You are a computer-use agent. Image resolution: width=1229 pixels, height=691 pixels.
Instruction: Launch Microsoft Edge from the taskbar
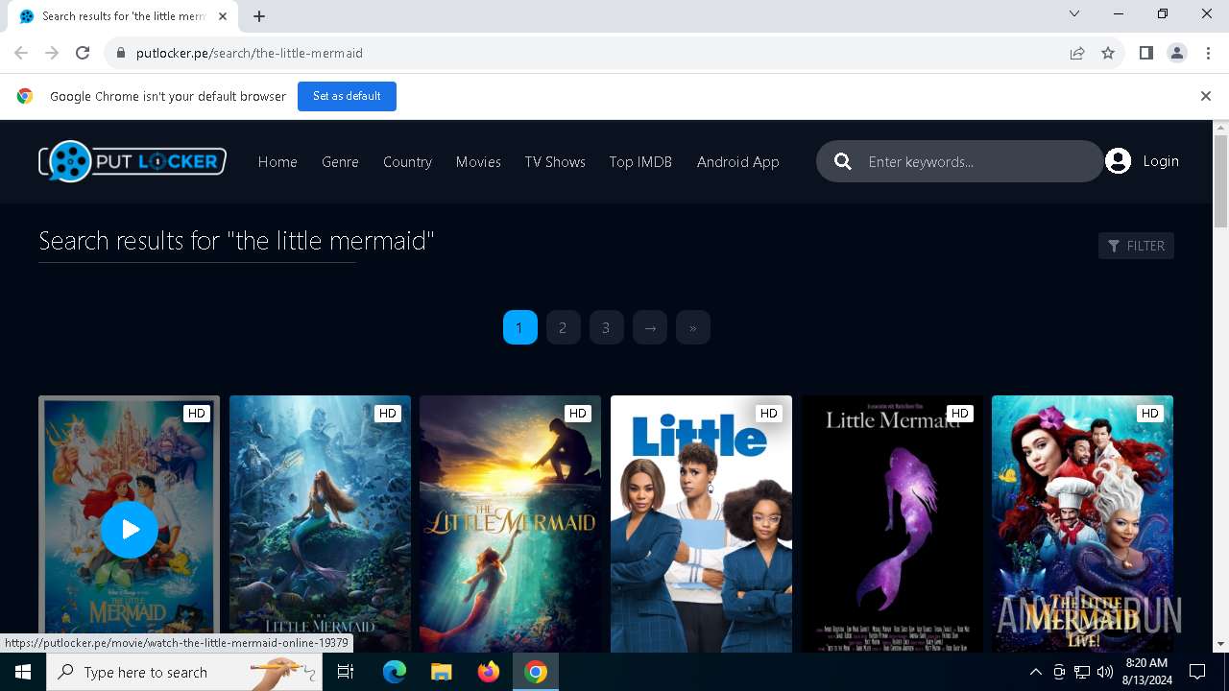tap(394, 672)
